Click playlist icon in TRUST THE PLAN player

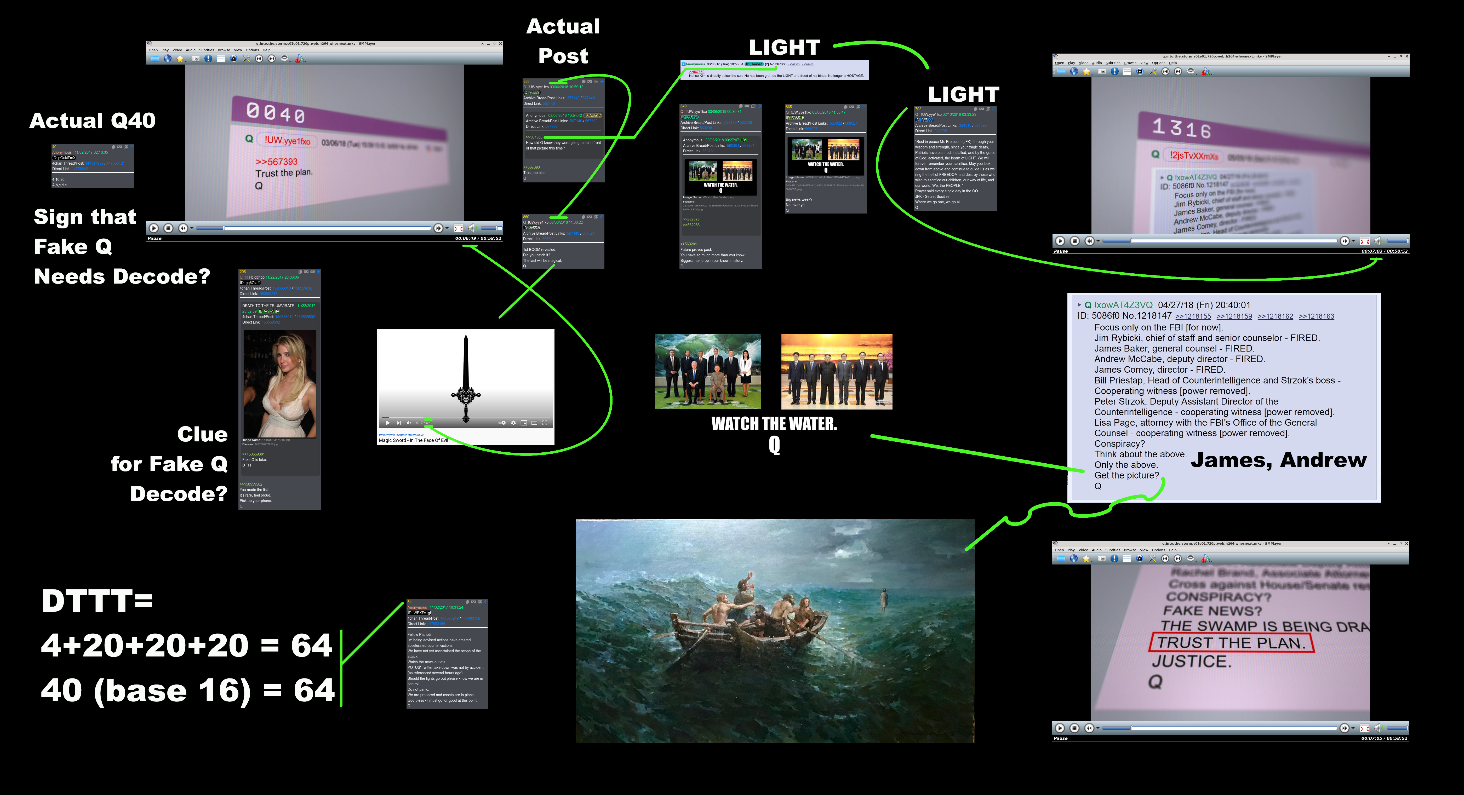pyautogui.click(x=1126, y=558)
